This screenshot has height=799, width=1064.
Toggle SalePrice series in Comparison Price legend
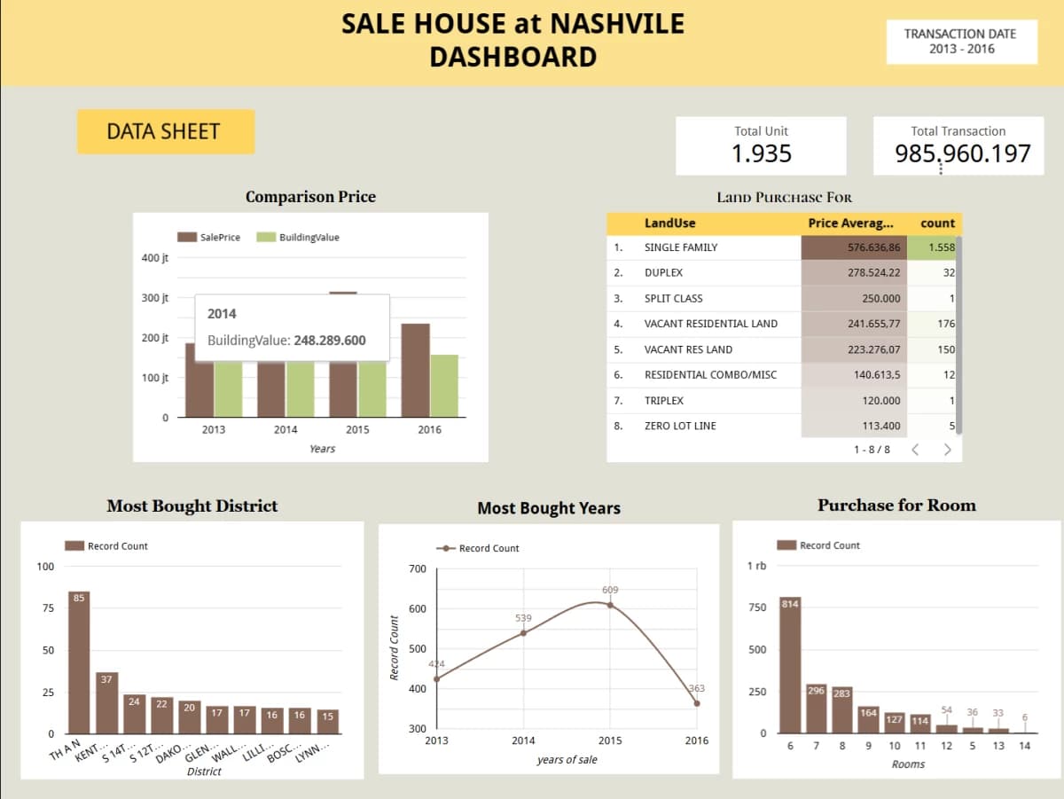(x=209, y=238)
